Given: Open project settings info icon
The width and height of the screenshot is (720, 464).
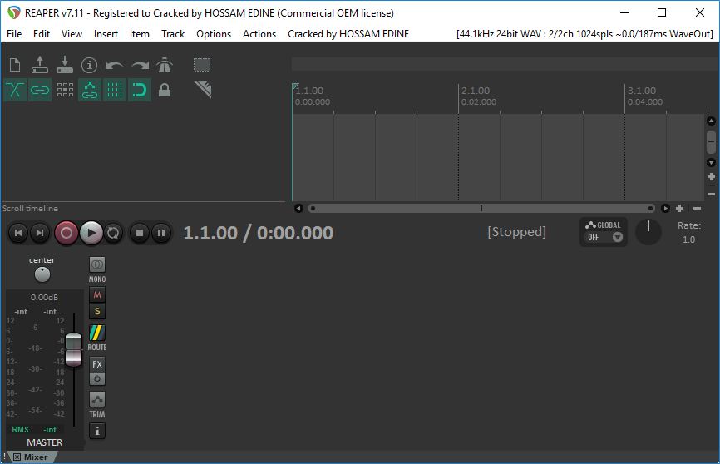Looking at the screenshot, I should 90,65.
